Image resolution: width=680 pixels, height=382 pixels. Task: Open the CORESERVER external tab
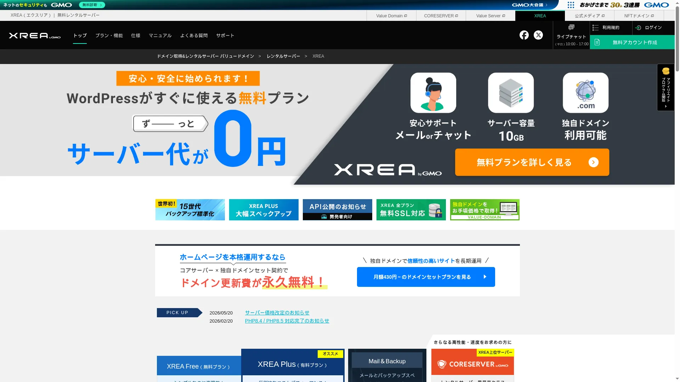[x=441, y=16]
